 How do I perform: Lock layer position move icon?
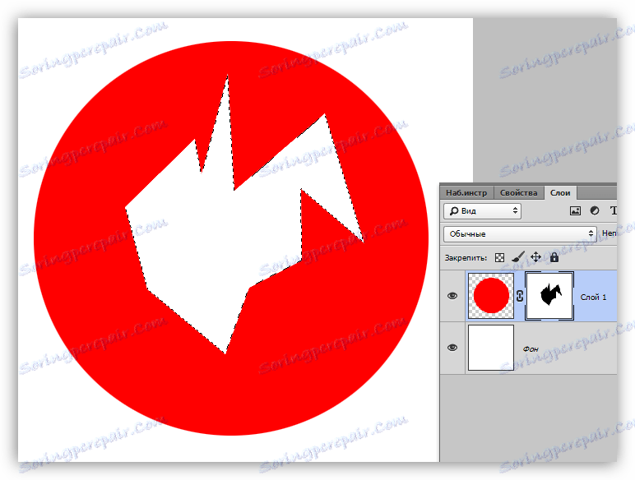coord(535,257)
